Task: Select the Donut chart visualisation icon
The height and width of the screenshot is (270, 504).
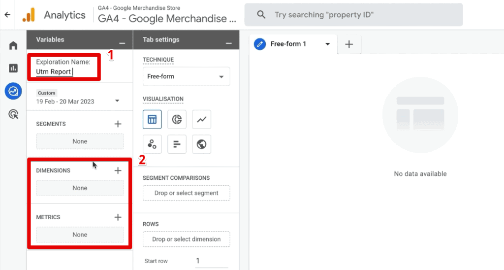Action: coord(177,119)
